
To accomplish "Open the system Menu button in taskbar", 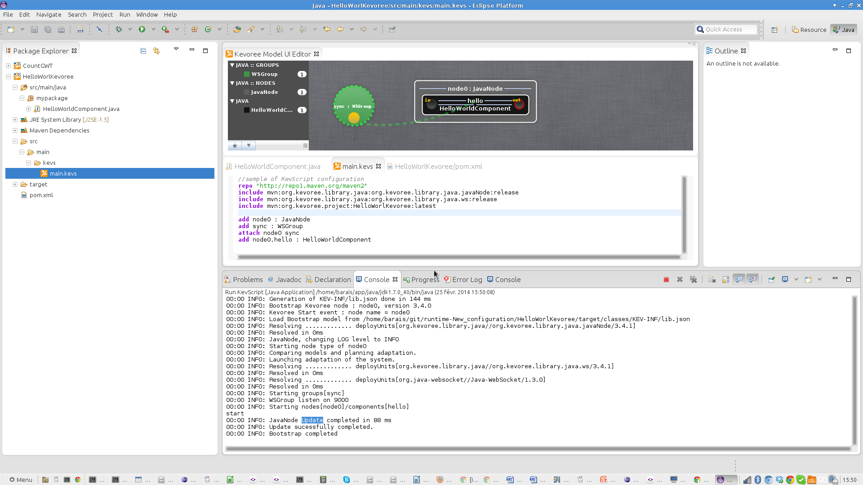I will click(x=21, y=480).
